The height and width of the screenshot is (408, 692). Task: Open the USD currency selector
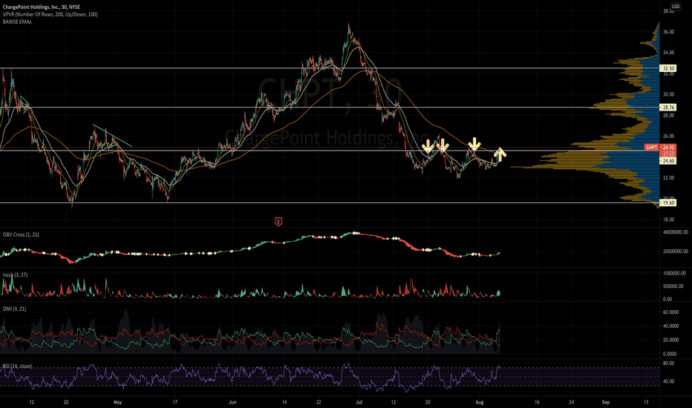pos(676,6)
